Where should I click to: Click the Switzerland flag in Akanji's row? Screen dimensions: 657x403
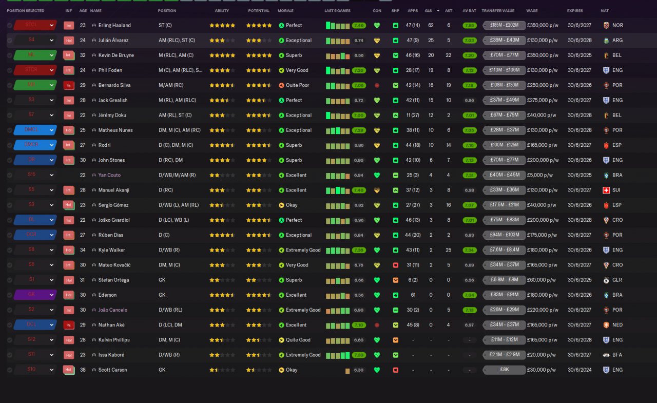click(x=606, y=190)
